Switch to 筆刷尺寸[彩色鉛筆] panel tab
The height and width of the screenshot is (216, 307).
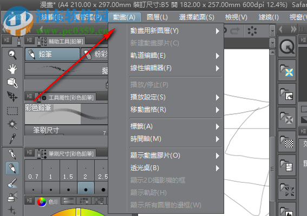[x=66, y=154]
